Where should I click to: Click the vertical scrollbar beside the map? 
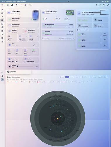click(110, 109)
